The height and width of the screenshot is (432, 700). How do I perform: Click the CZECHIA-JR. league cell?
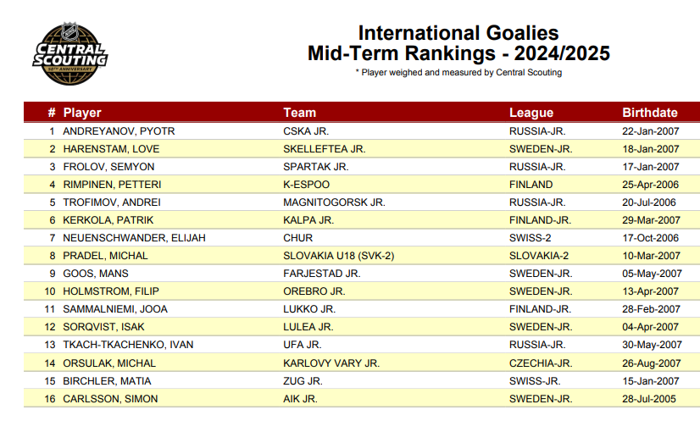pyautogui.click(x=540, y=363)
